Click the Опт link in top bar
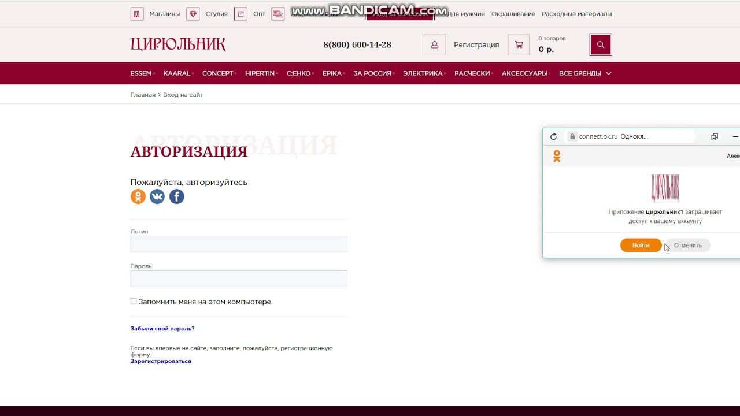The height and width of the screenshot is (416, 740). point(259,14)
